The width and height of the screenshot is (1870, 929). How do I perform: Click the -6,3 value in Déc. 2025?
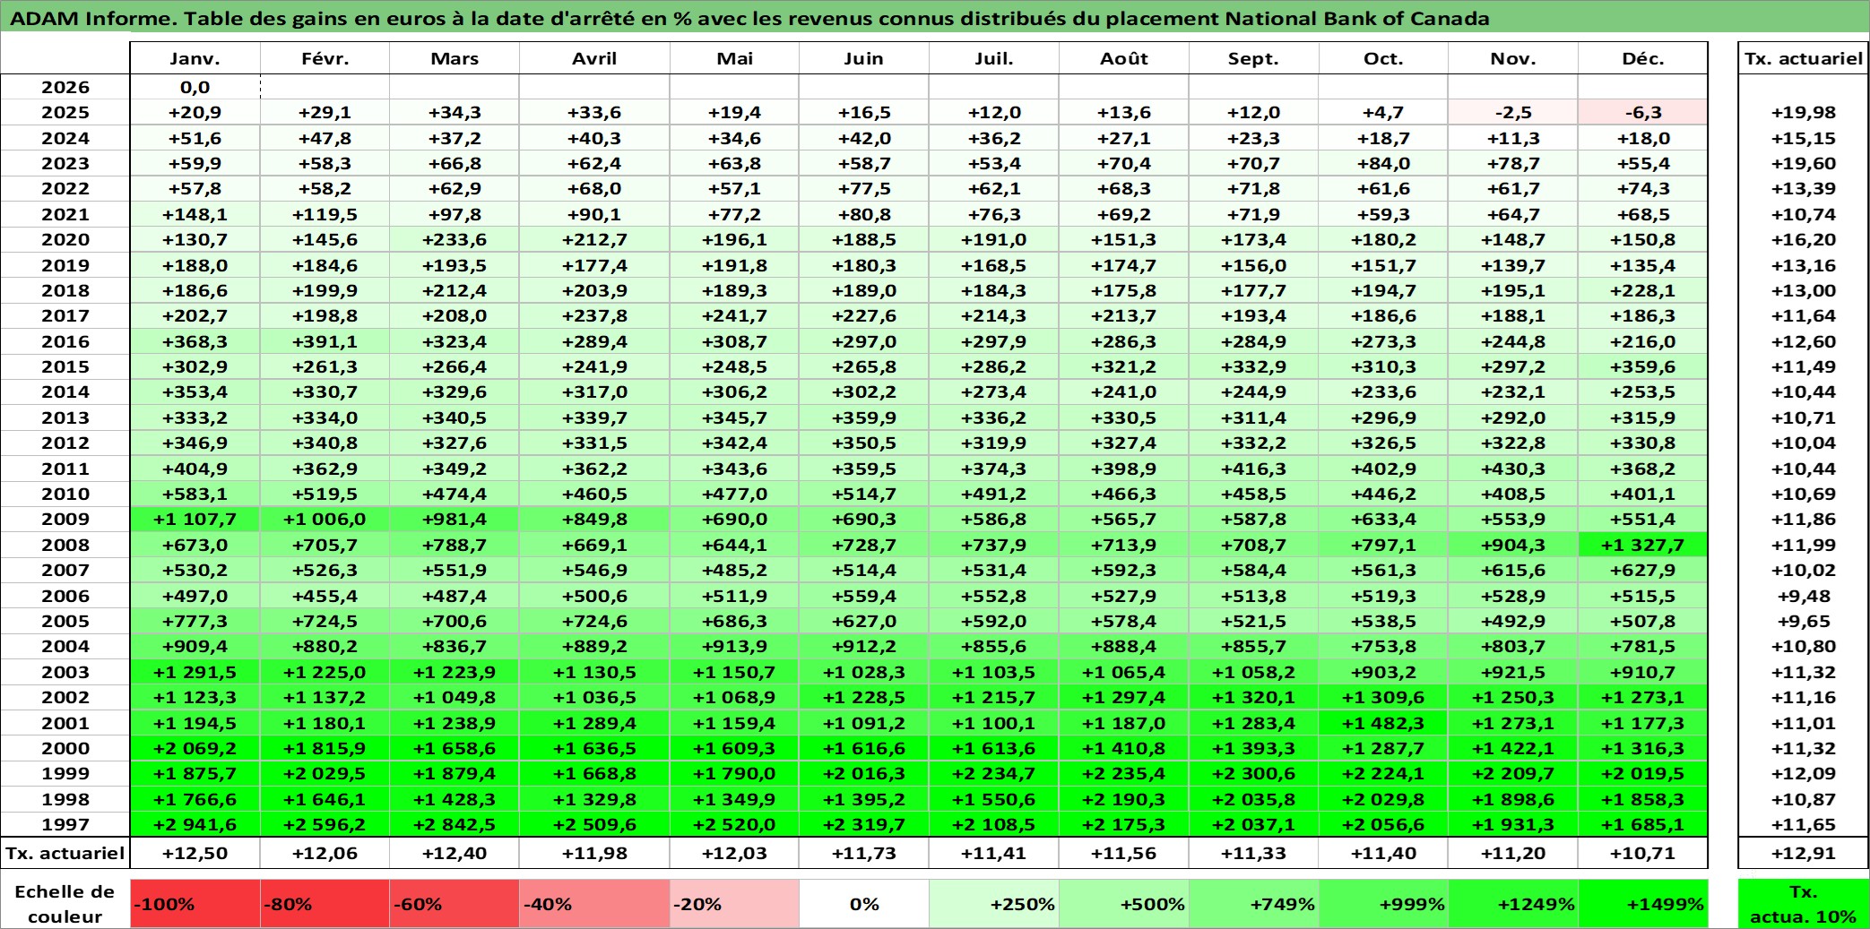coord(1643,112)
